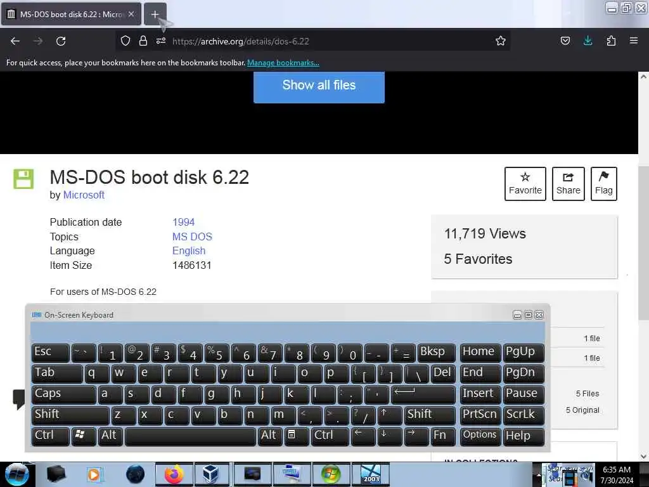Image resolution: width=649 pixels, height=487 pixels.
Task: Toggle the Fn key on On-Screen Keyboard
Action: coord(443,436)
